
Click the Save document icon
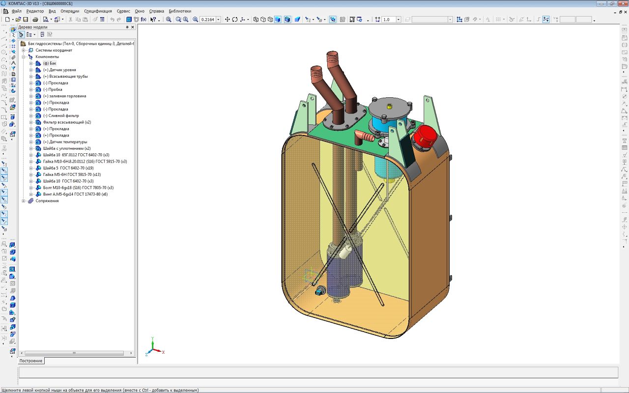tap(26, 20)
